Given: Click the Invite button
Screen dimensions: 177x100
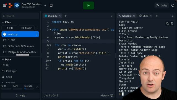Looking at the screenshot, I should point(162,6).
